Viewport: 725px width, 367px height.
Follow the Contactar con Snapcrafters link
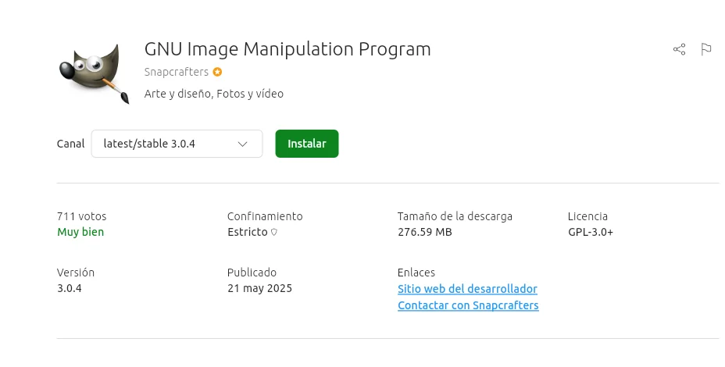pyautogui.click(x=468, y=305)
